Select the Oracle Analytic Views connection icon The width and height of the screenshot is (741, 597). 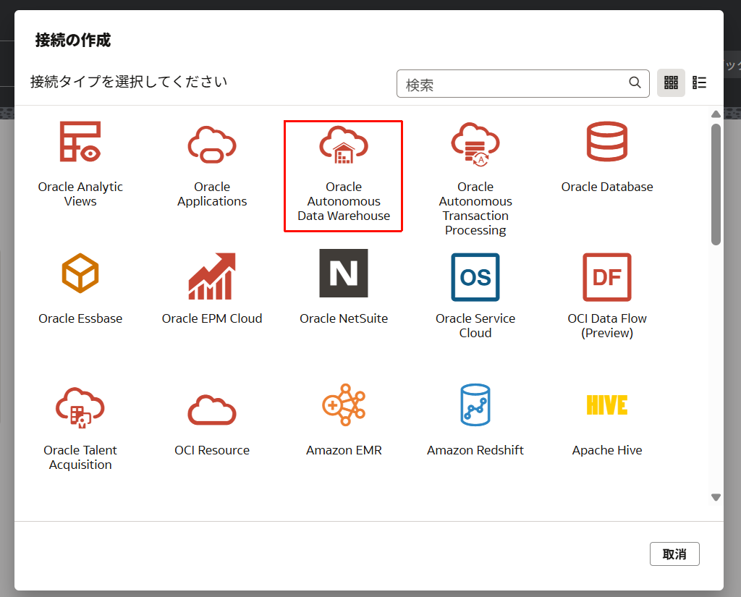80,142
